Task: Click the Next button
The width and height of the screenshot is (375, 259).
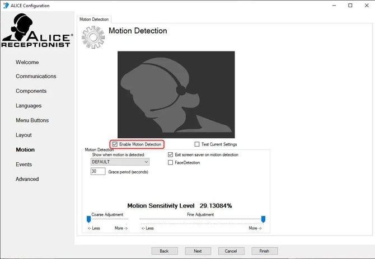Action: tap(198, 251)
